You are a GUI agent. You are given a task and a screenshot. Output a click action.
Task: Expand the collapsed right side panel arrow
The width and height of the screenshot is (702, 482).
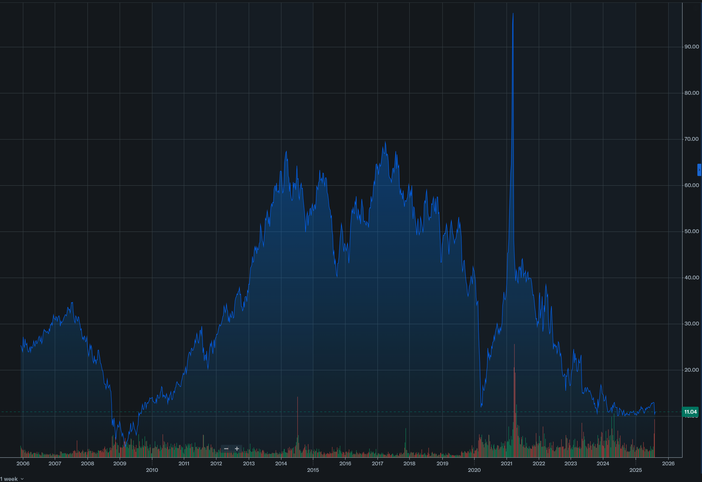pyautogui.click(x=699, y=170)
